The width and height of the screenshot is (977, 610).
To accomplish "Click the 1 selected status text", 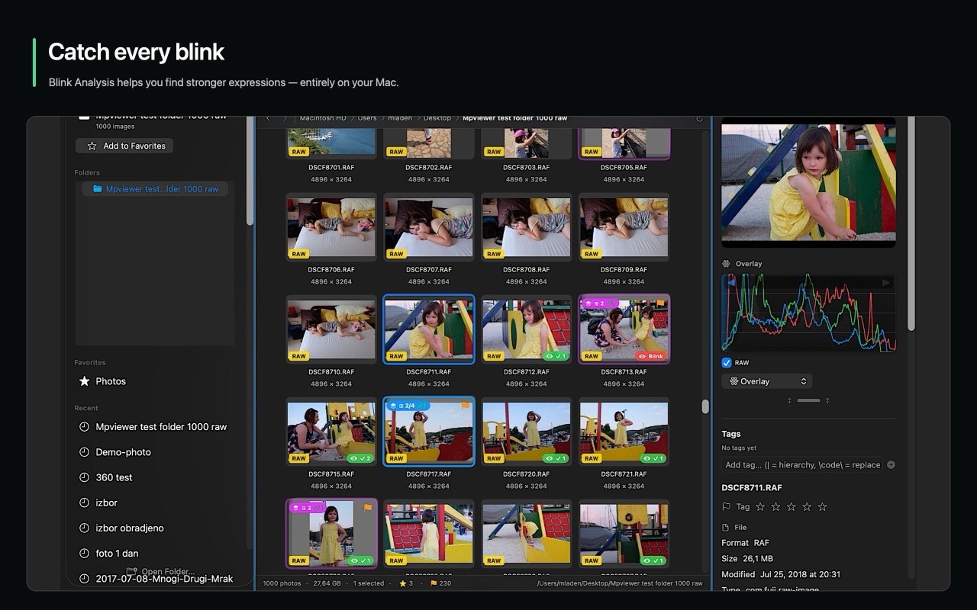I will pos(369,583).
